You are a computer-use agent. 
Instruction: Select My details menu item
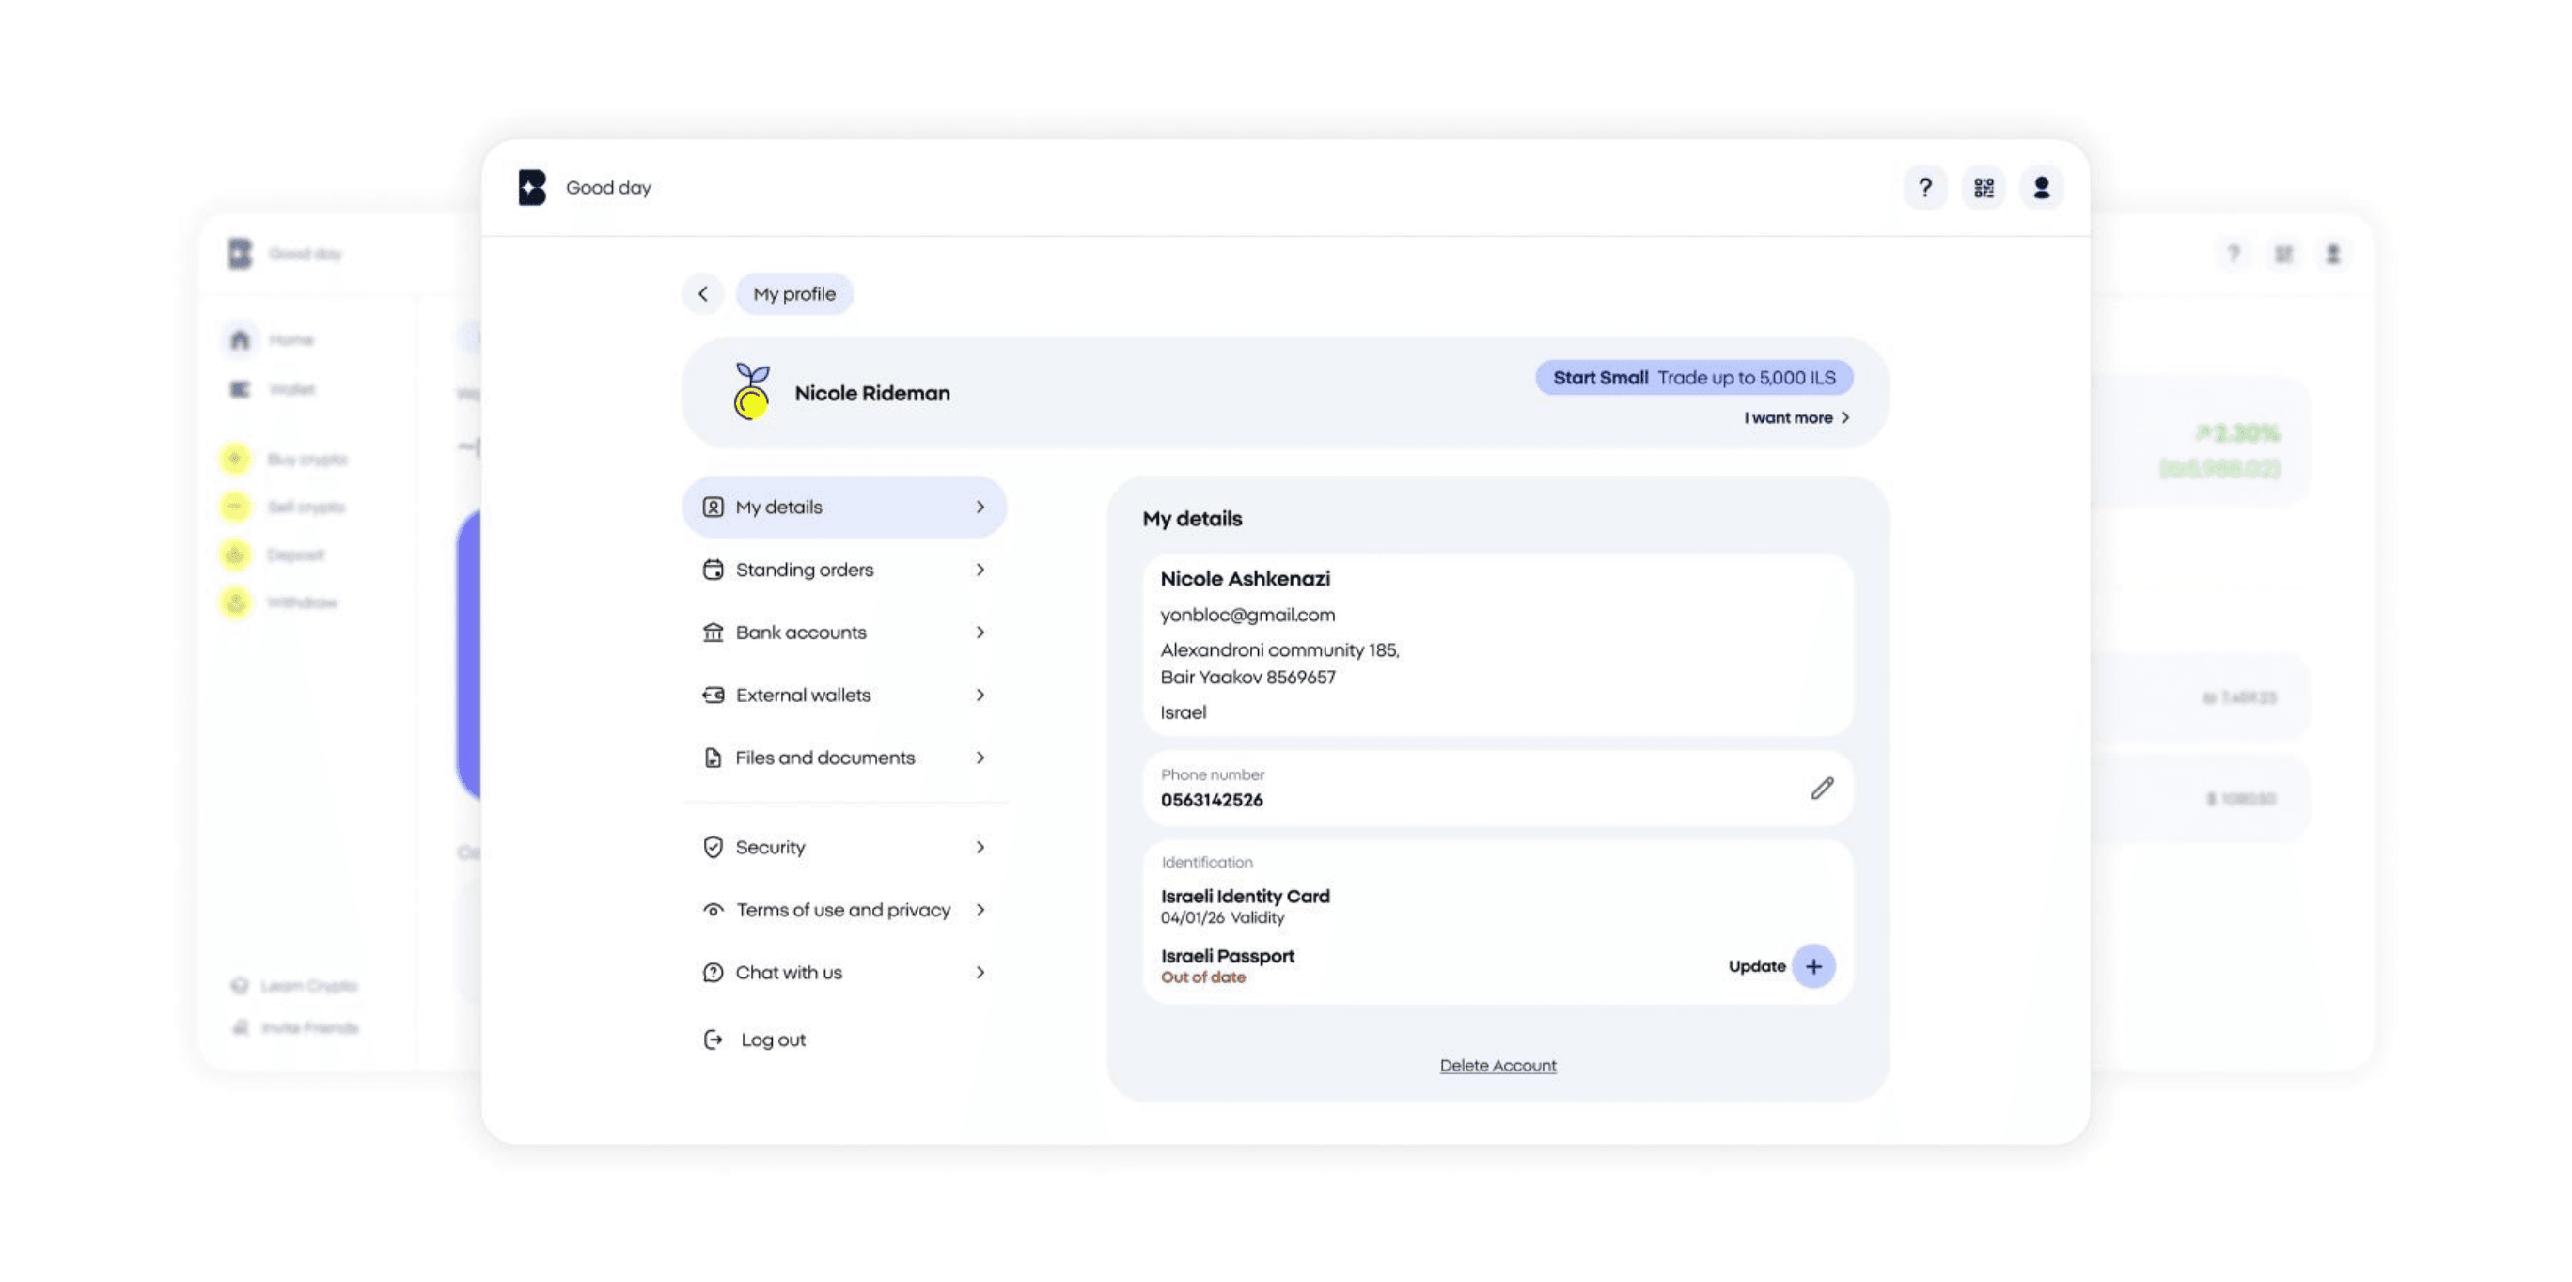(x=843, y=508)
